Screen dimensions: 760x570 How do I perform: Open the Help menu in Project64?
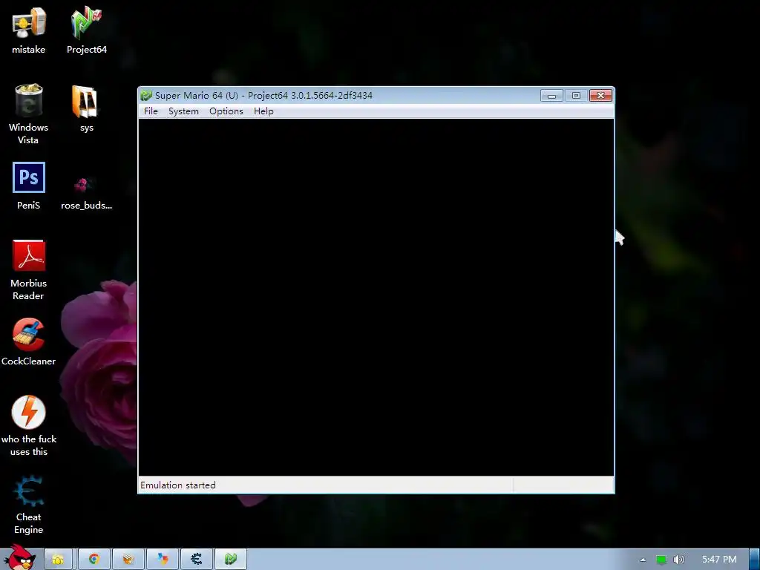point(263,111)
